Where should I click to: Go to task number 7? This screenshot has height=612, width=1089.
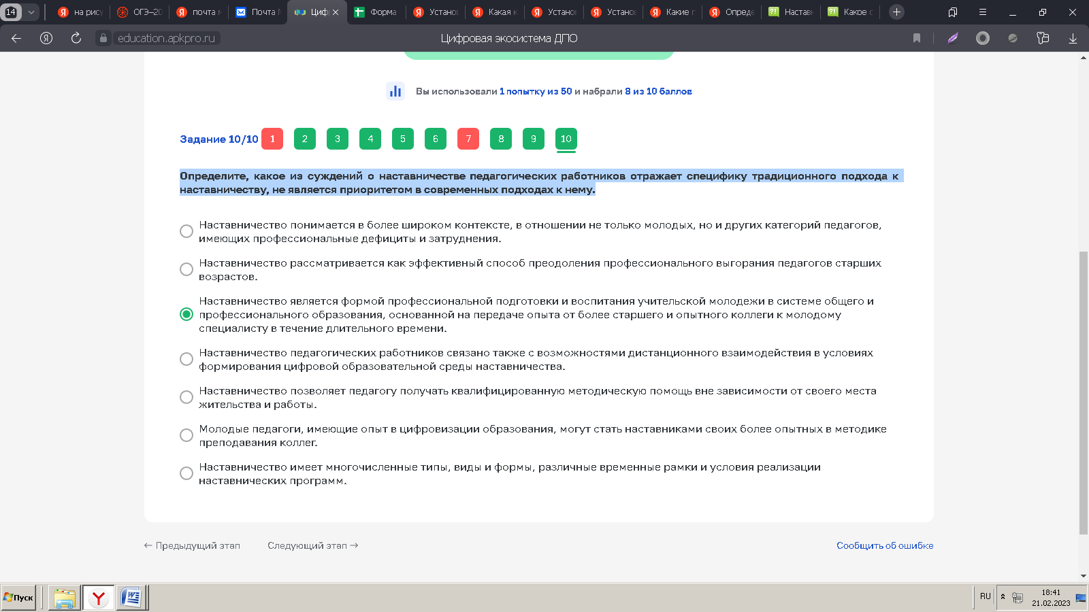tap(468, 139)
